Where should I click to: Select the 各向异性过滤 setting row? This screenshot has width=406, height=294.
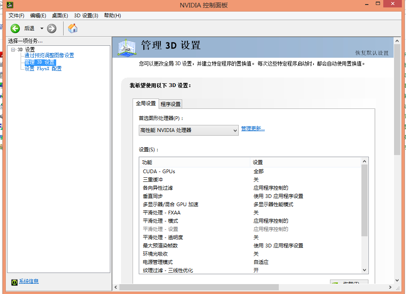click(250, 188)
